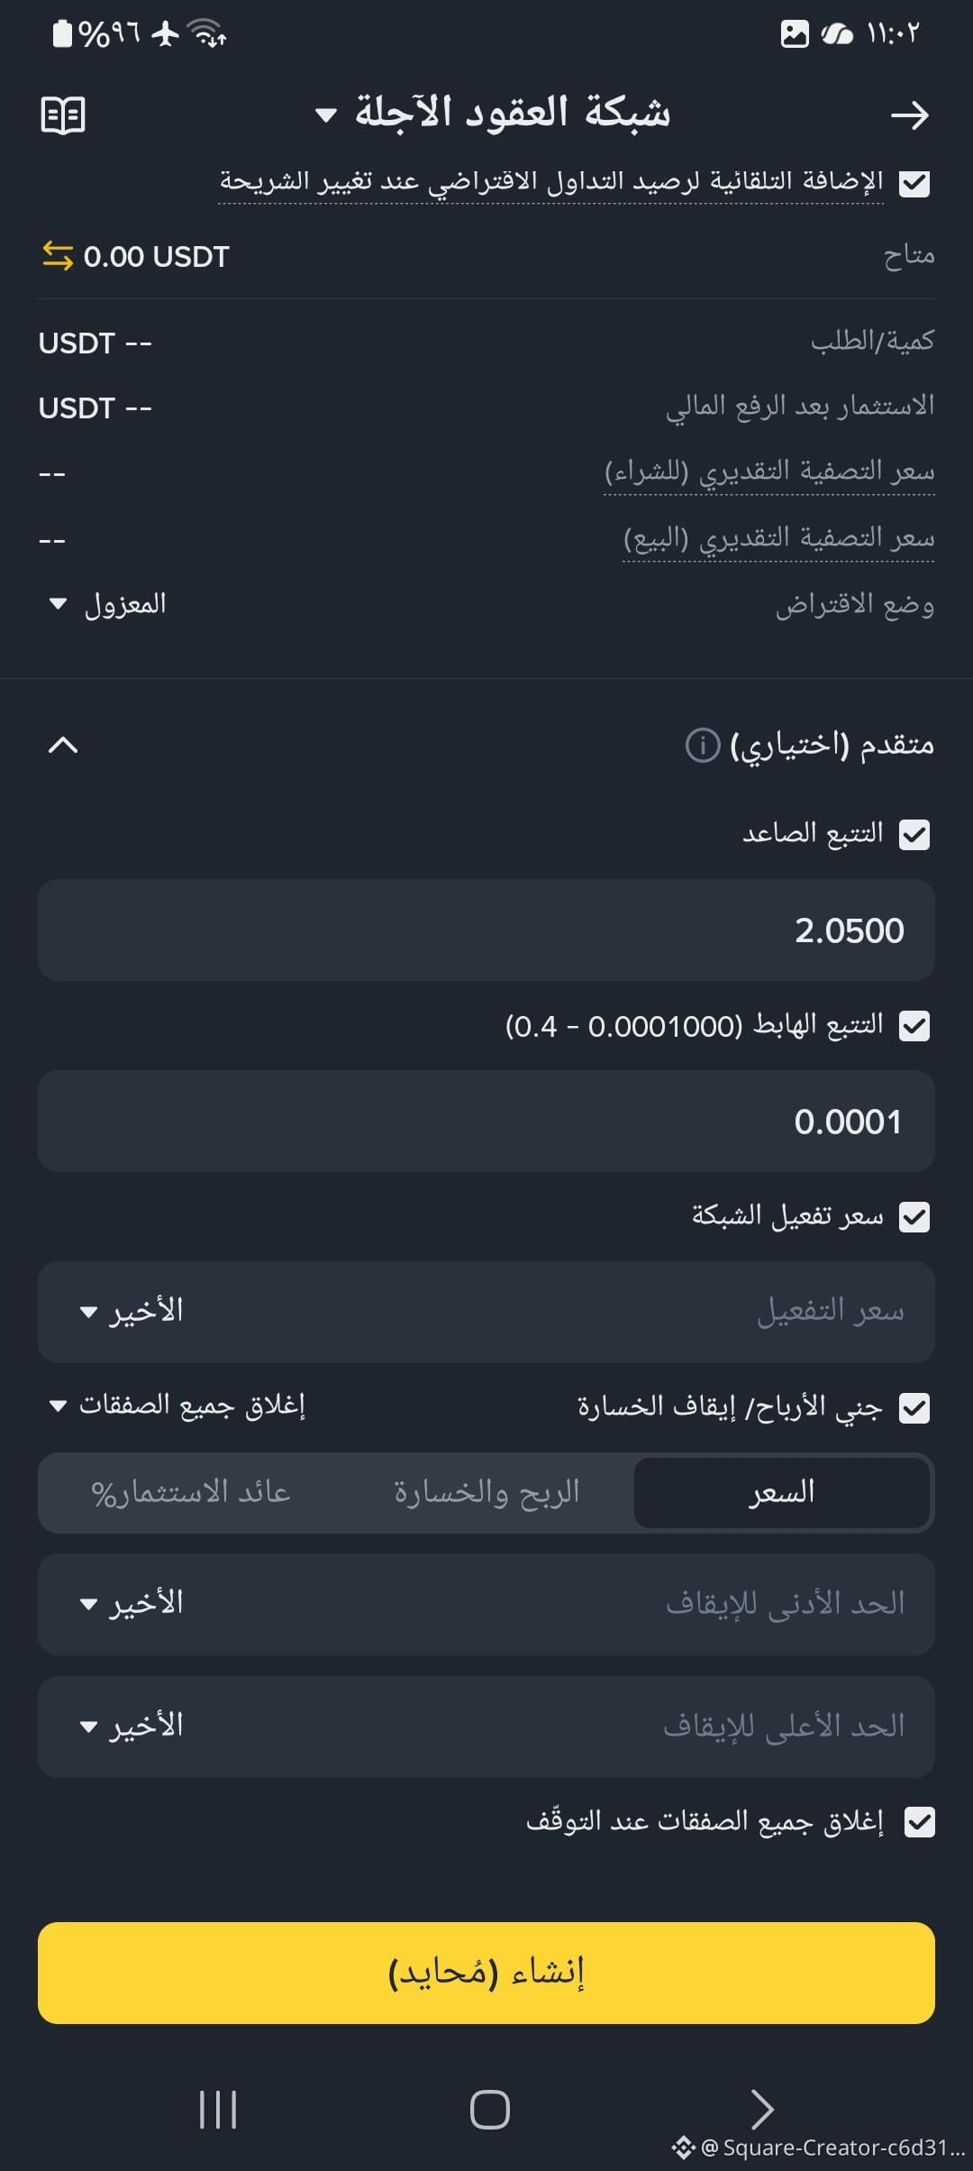Image resolution: width=973 pixels, height=2171 pixels.
Task: Collapse the advanced section chevron
Action: click(63, 745)
